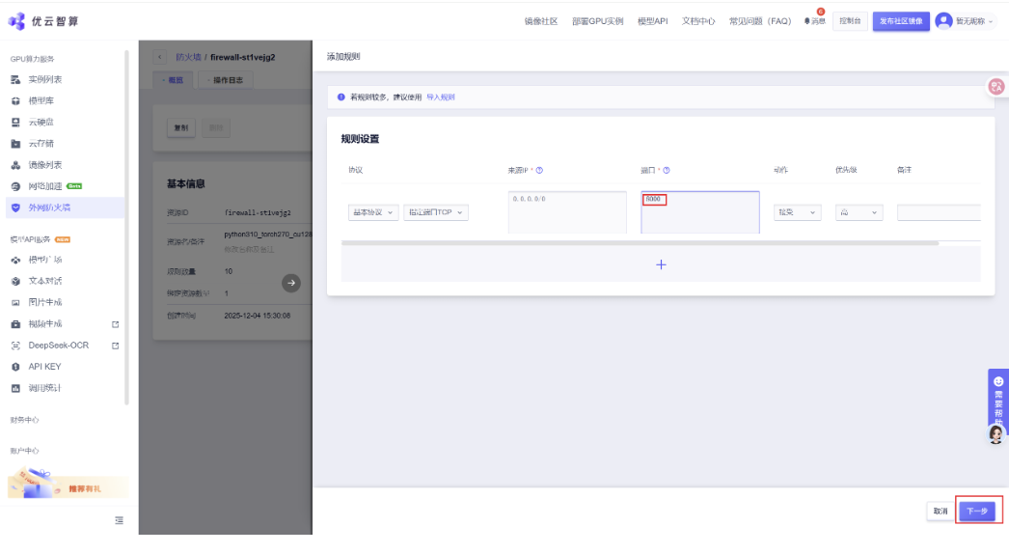Screen dimensions: 1009x554
Task: Click the customer service avatar icon
Action: point(996,434)
